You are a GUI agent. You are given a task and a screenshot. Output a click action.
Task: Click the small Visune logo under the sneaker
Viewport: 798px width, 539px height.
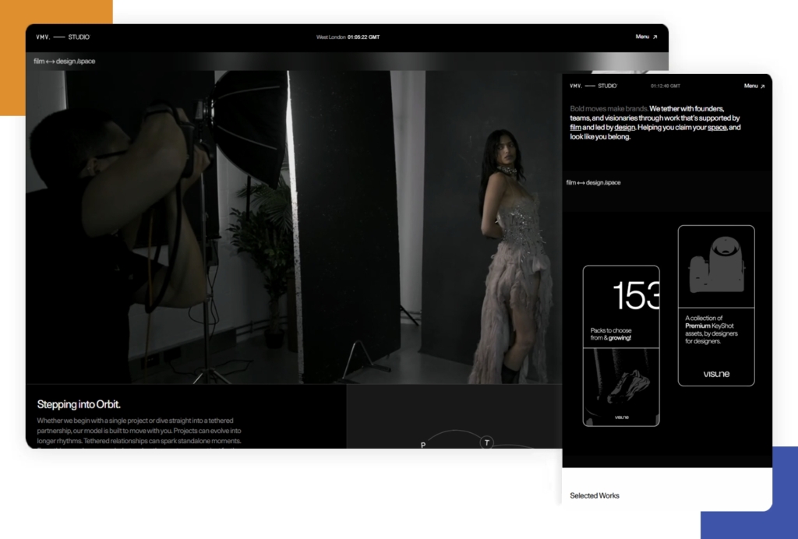point(622,417)
